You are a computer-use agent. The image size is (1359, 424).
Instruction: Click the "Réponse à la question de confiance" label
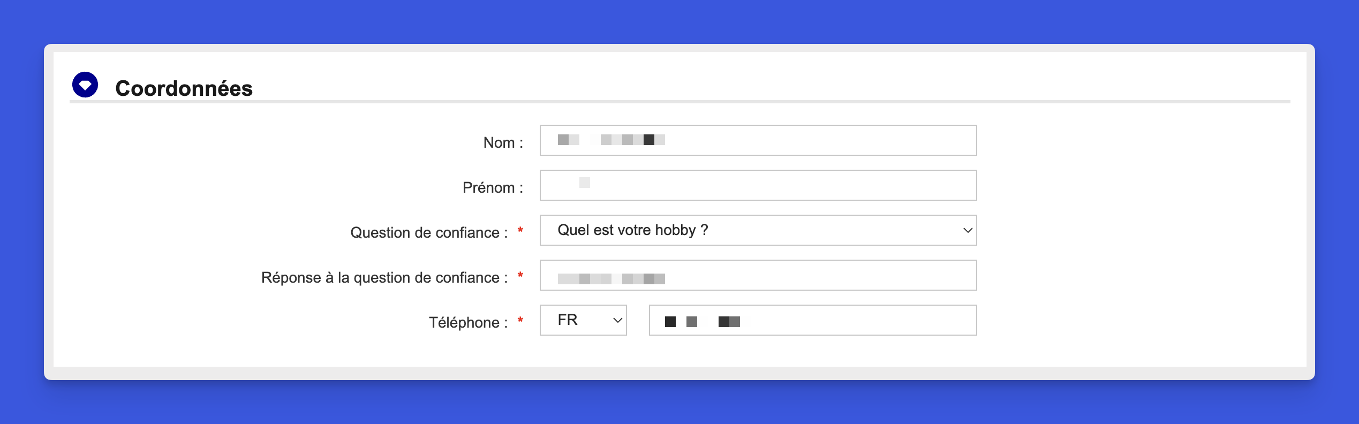point(384,277)
